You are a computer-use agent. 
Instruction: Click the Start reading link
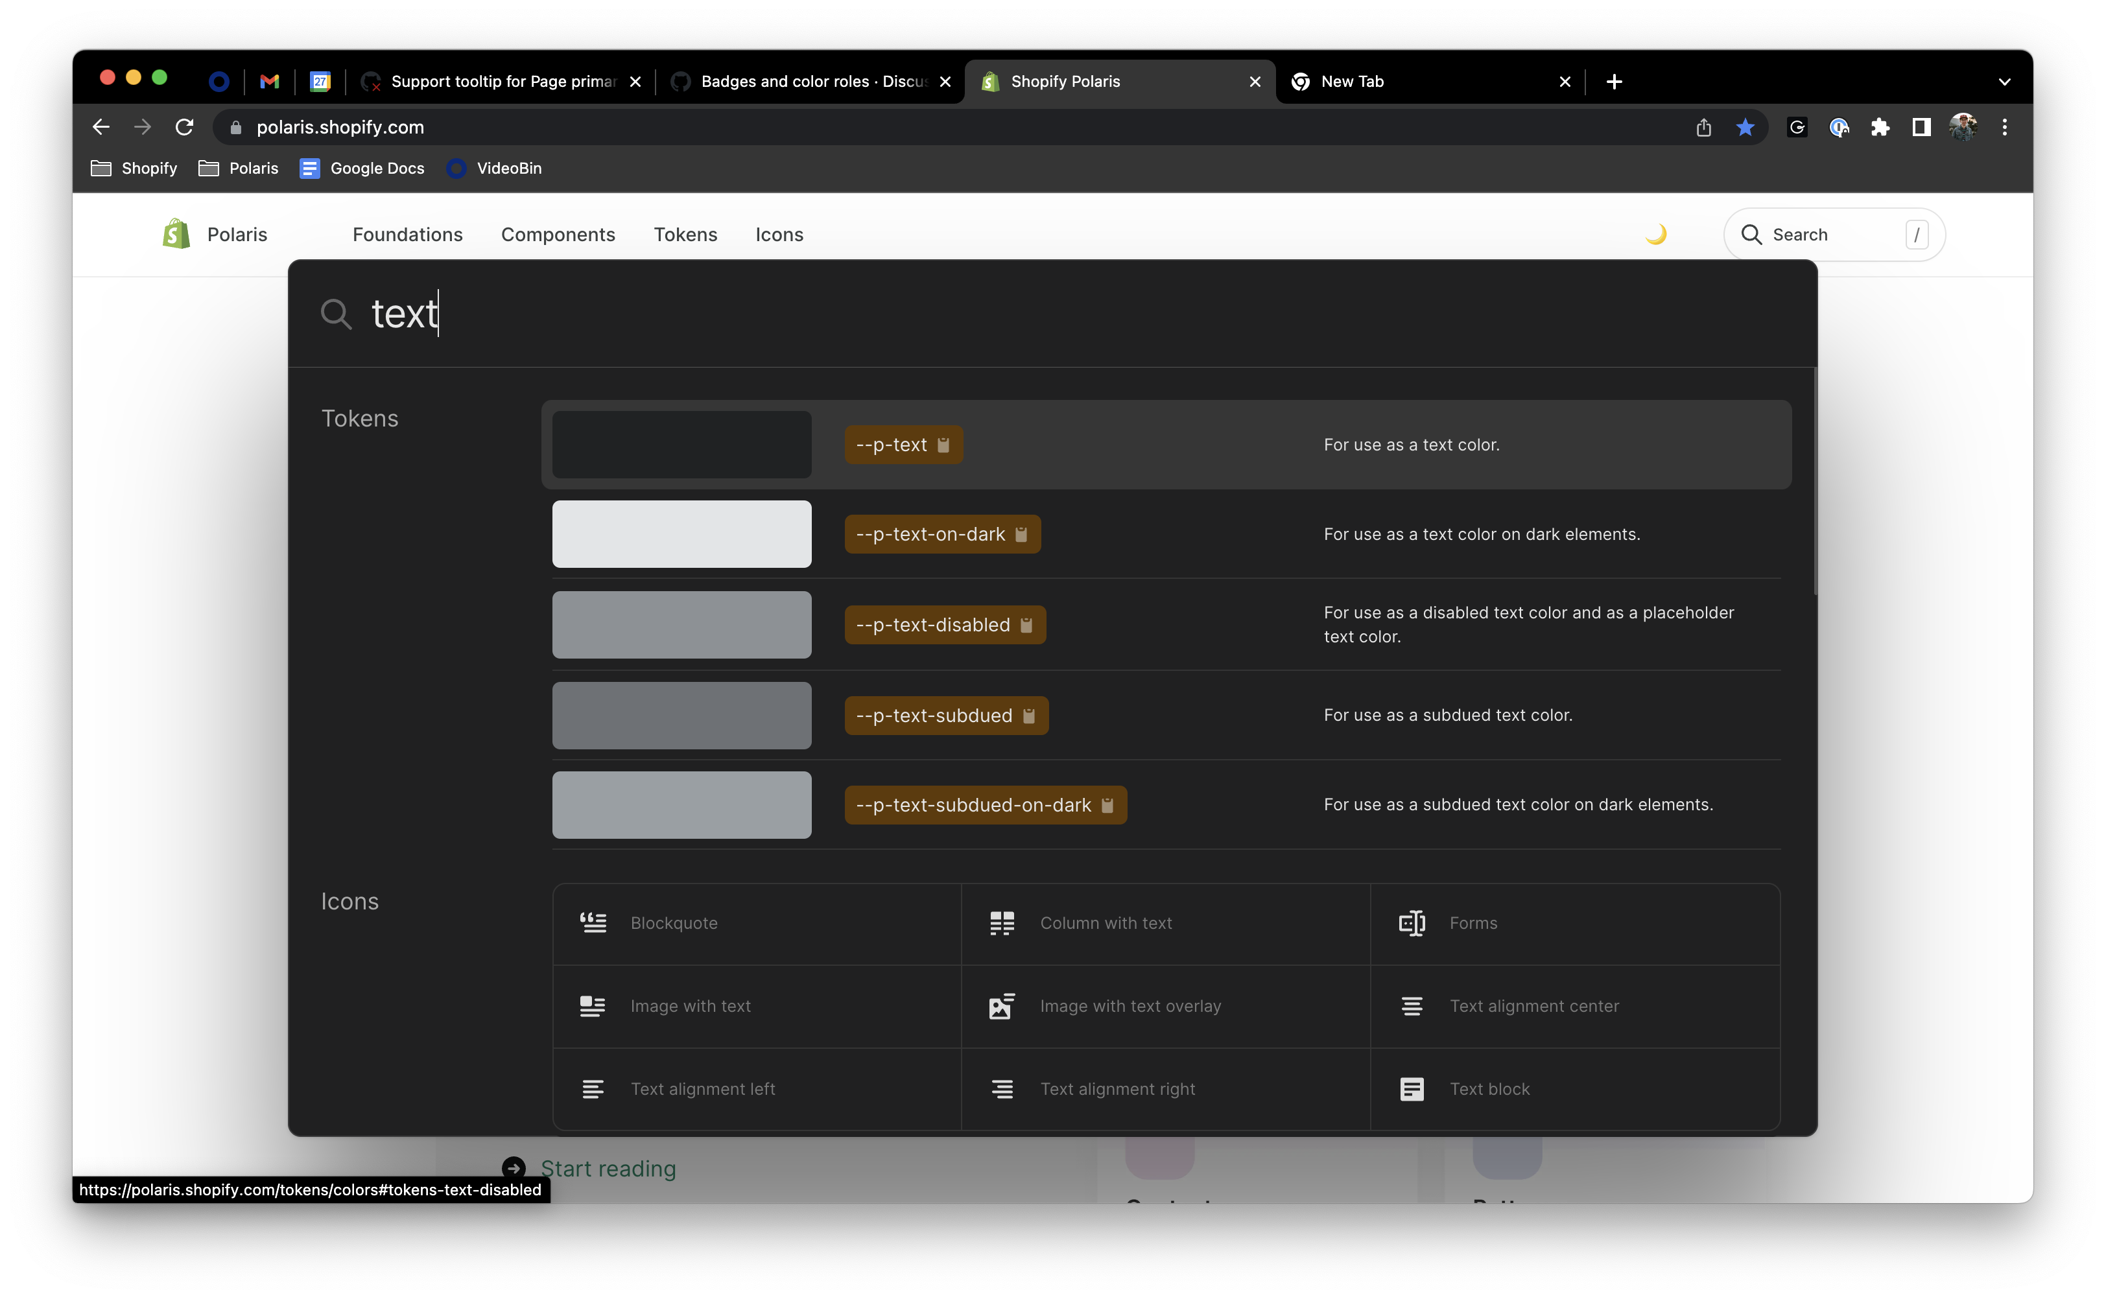(x=608, y=1169)
